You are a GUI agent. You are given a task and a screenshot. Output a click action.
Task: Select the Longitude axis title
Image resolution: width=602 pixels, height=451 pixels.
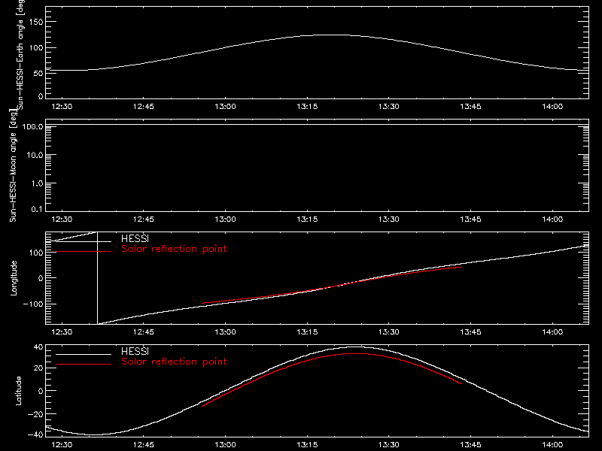[14, 278]
